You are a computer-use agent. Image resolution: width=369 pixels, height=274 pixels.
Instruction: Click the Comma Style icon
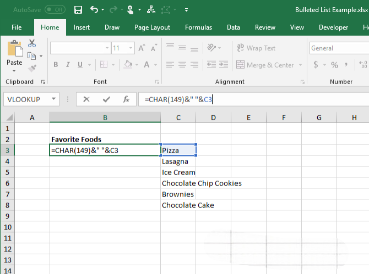point(346,64)
